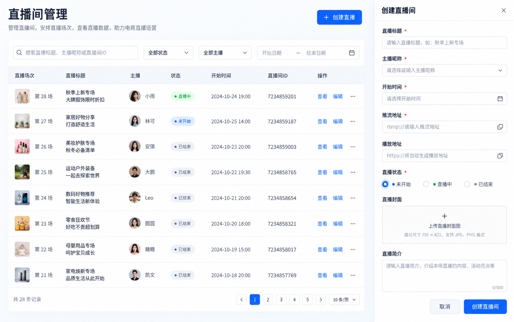Click the 创建直播 button at top
Screen dimensions: 514x322
point(339,17)
